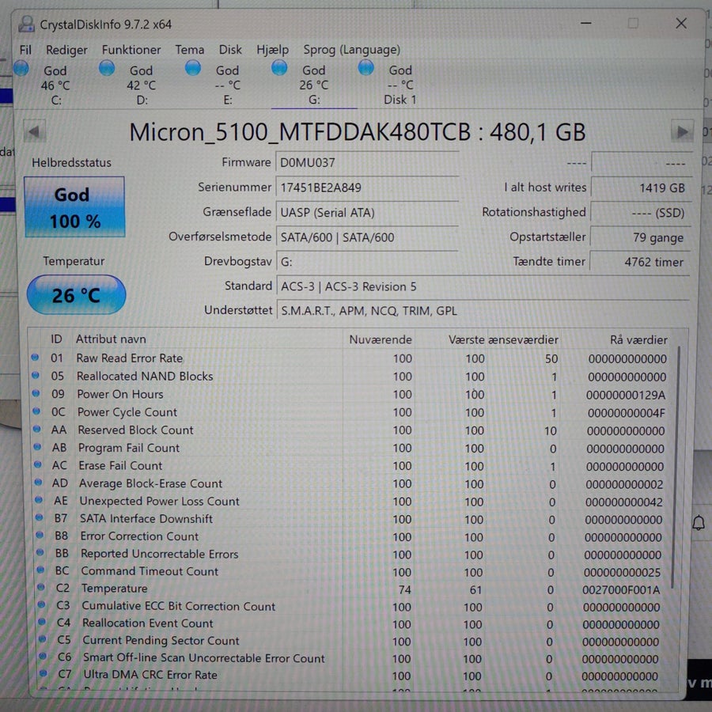
Task: Click the Understøttet features field
Action: coord(483,311)
